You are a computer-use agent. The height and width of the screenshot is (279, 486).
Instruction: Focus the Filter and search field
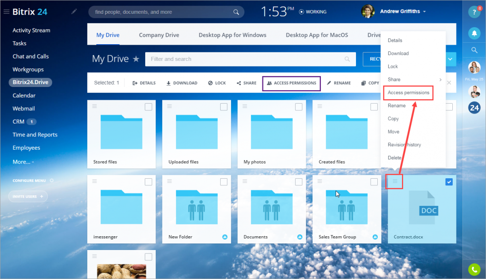coord(251,59)
